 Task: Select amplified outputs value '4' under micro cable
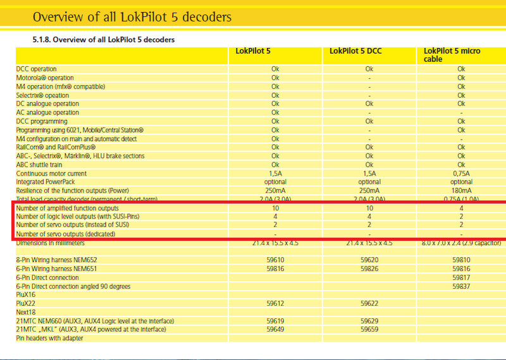461,208
